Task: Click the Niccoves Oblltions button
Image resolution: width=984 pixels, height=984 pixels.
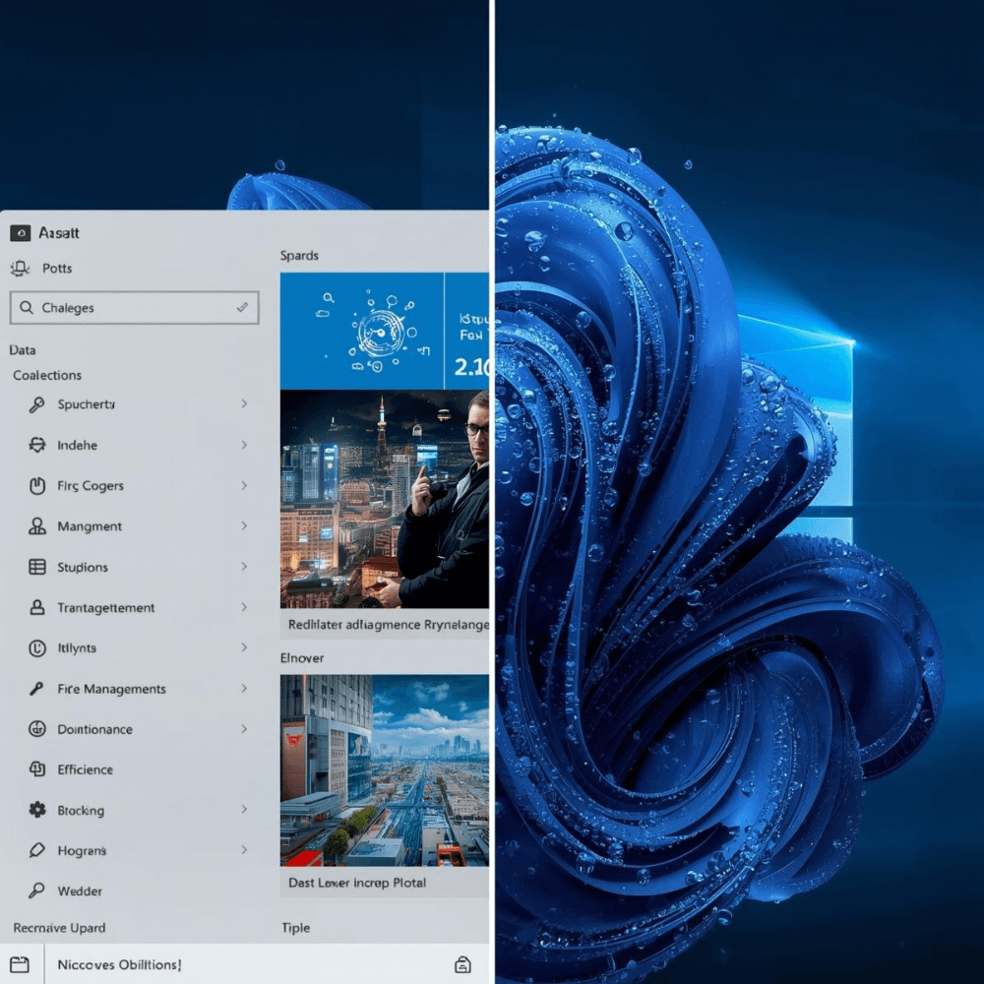Action: [x=119, y=964]
